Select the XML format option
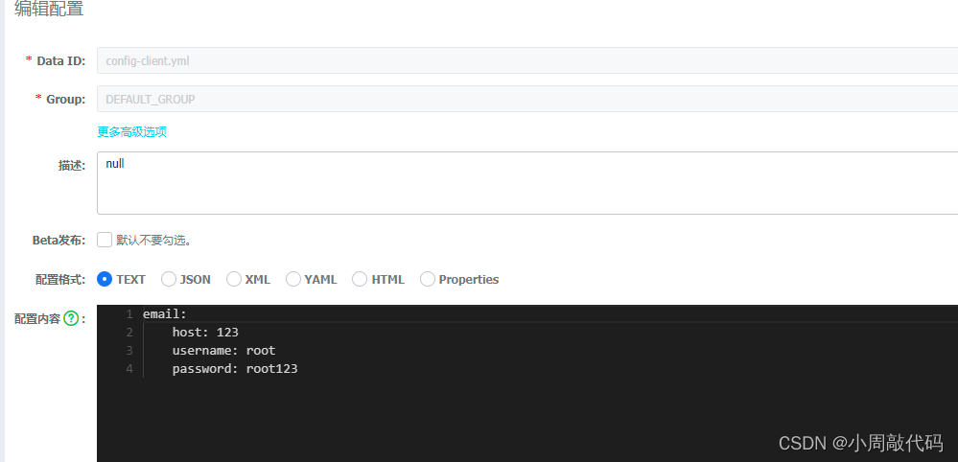 coord(234,279)
